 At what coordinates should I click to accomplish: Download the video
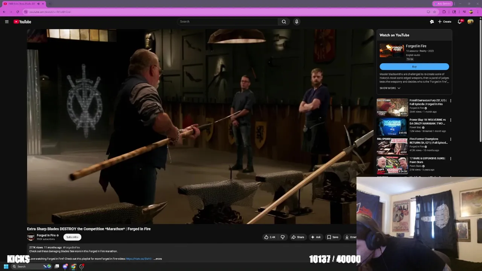point(350,237)
